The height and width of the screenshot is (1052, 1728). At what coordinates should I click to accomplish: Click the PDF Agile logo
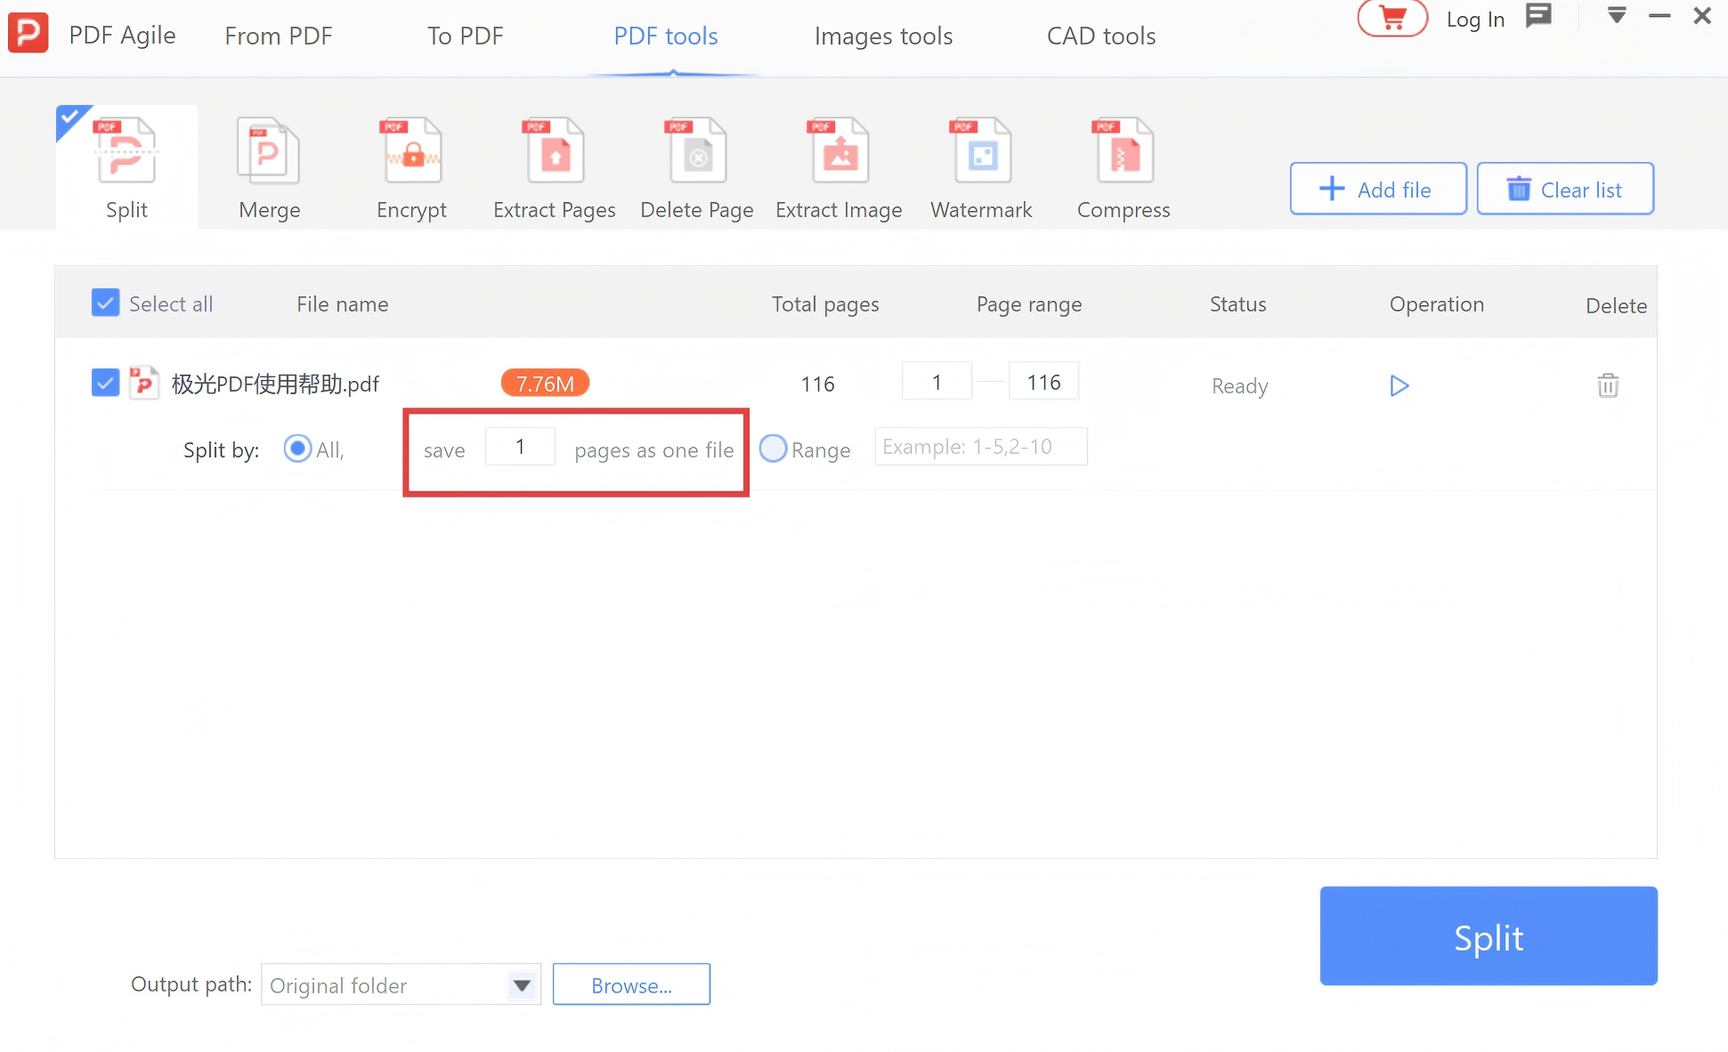[28, 34]
